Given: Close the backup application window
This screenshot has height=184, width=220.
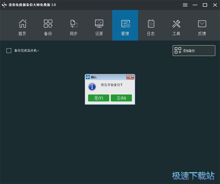Looking at the screenshot, I should (215, 5).
